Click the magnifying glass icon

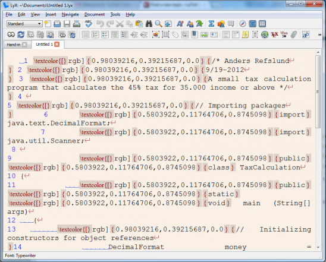[158, 24]
